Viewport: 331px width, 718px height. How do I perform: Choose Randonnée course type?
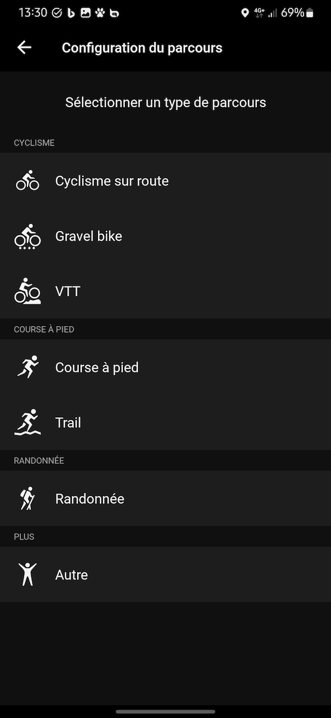click(x=166, y=498)
